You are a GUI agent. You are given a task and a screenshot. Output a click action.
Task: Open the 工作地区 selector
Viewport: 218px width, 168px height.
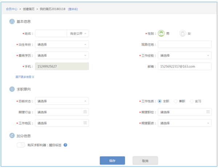click(x=62, y=123)
